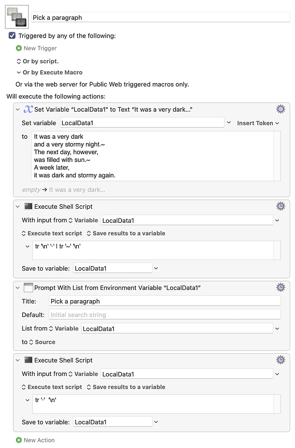Click New Trigger
The width and height of the screenshot is (295, 448).
pyautogui.click(x=36, y=48)
